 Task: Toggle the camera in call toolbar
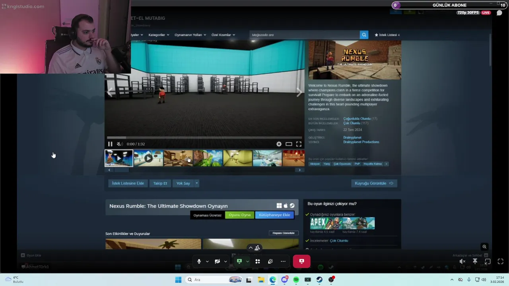pos(217,261)
